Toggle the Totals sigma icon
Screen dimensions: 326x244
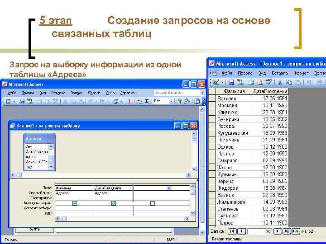pos(147,101)
